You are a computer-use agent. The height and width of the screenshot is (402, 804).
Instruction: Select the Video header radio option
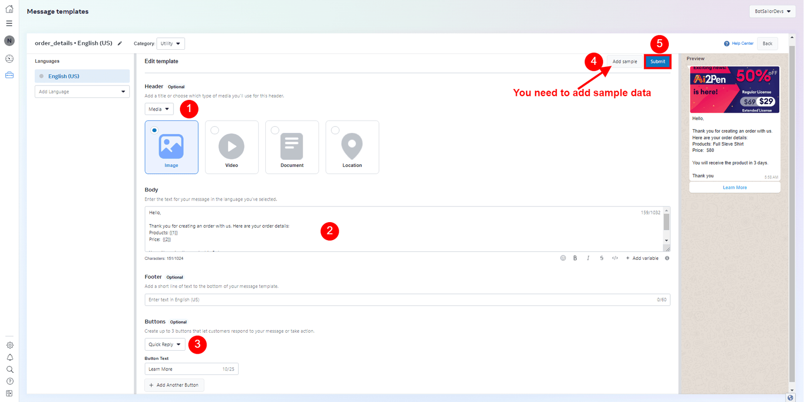(215, 130)
